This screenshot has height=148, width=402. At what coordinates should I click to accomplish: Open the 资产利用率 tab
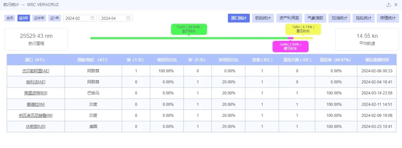(x=289, y=18)
